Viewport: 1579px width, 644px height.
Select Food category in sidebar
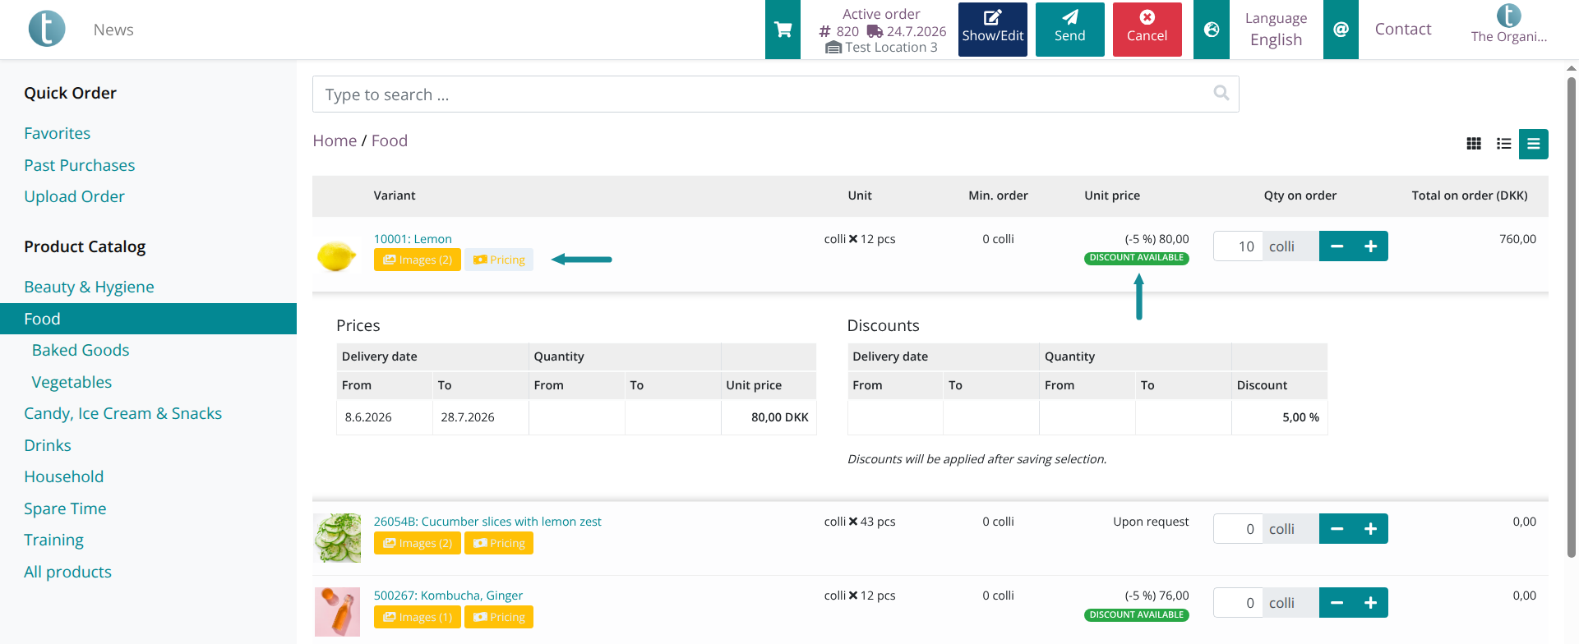point(148,319)
